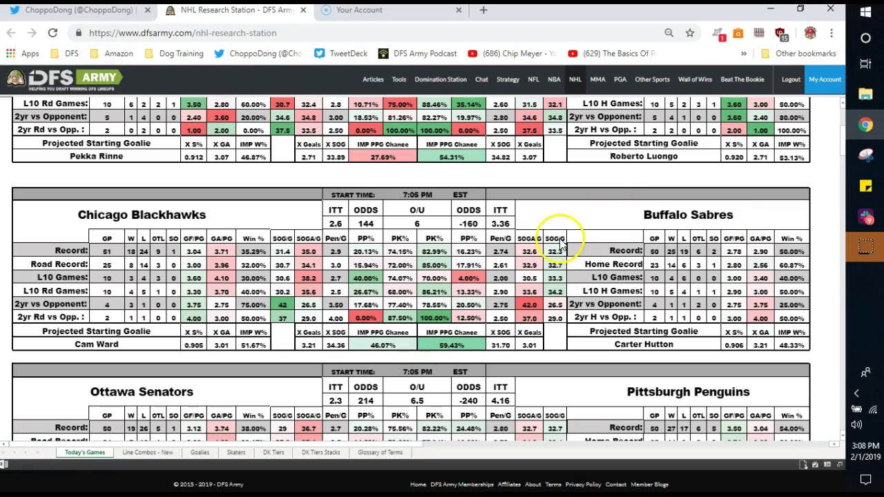Open the notification center icon
884x497 pixels.
865,478
